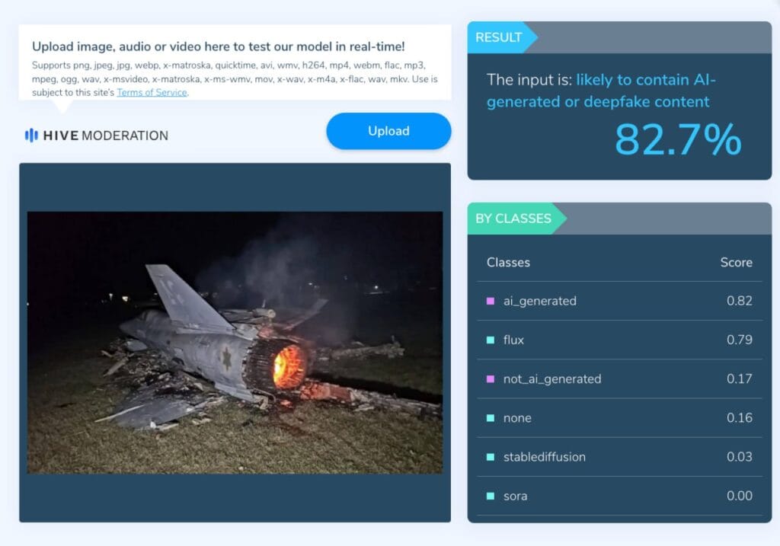The image size is (780, 546).
Task: Click the HIVE MODERATION brand text
Action: tap(105, 136)
